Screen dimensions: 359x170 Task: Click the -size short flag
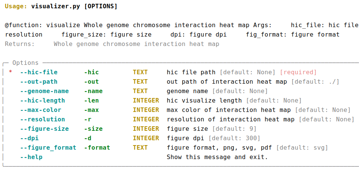93,129
